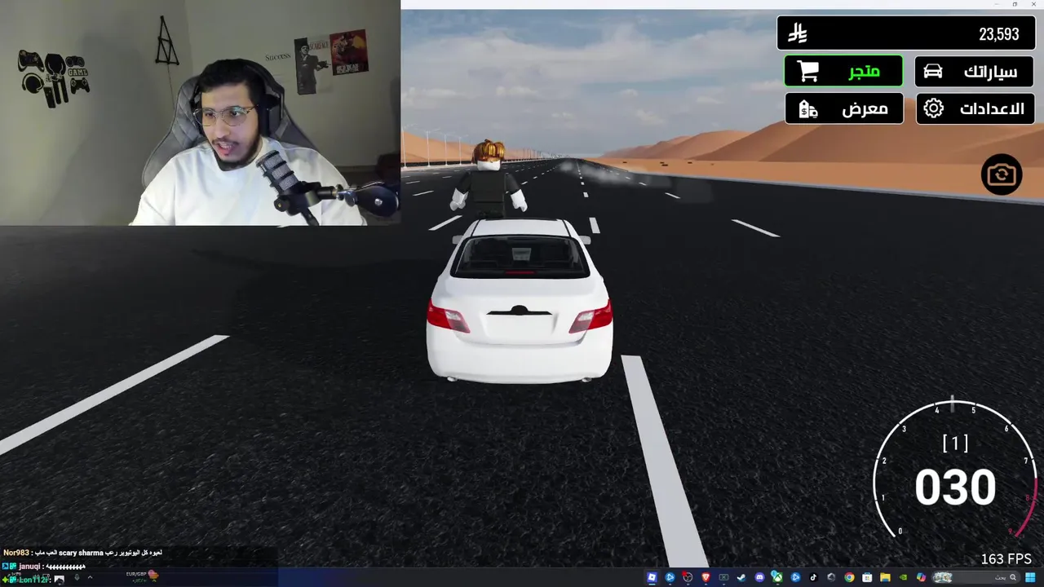Click the 163 FPS counter

point(1006,558)
